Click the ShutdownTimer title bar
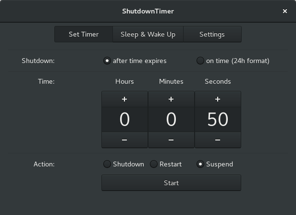296x215 pixels. [x=148, y=11]
